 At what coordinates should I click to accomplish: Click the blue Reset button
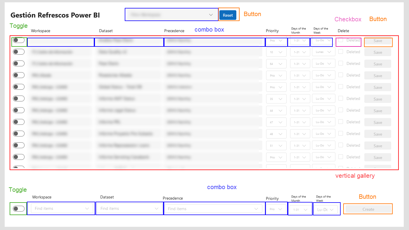coord(228,15)
